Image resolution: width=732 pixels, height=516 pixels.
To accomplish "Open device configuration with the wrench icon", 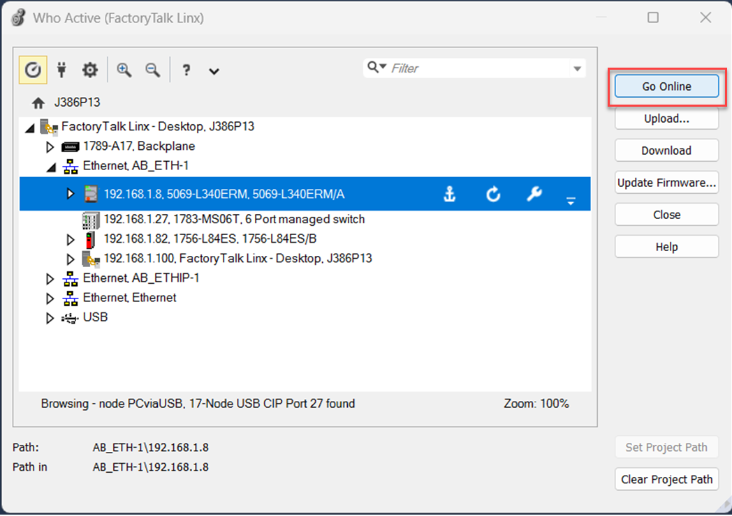I will (534, 194).
